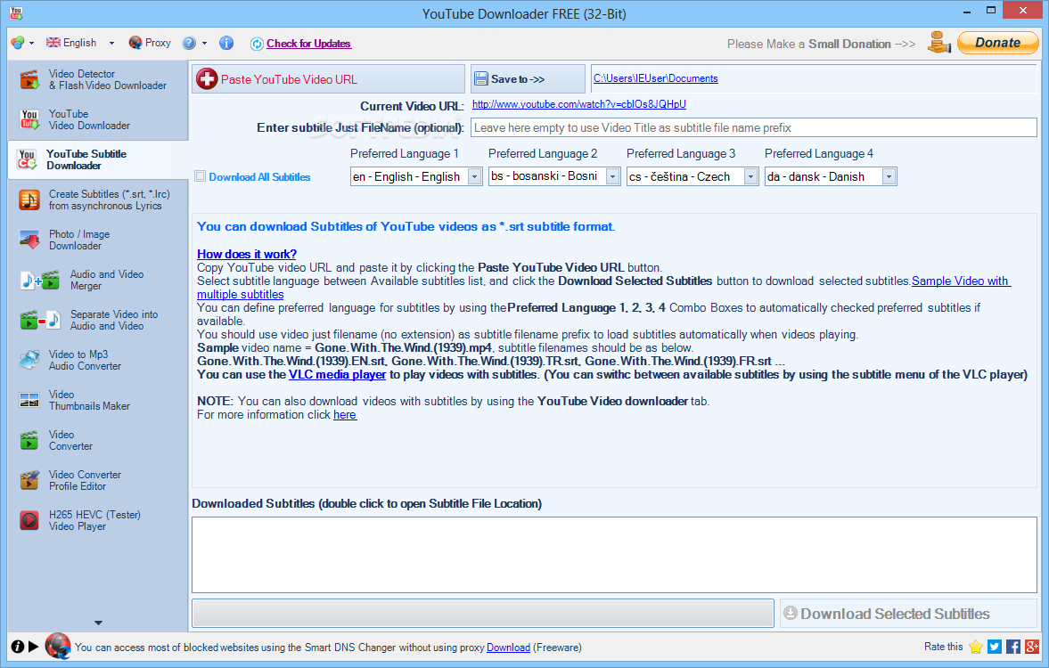Click the play arrow icon in status bar
The image size is (1049, 668).
(x=33, y=647)
